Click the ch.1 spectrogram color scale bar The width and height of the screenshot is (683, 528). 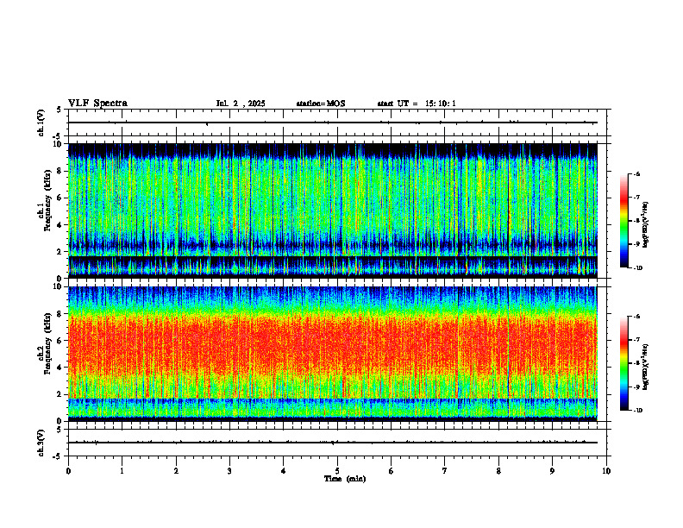coord(624,221)
